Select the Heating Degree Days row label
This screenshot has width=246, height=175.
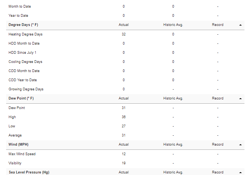[x=26, y=34]
